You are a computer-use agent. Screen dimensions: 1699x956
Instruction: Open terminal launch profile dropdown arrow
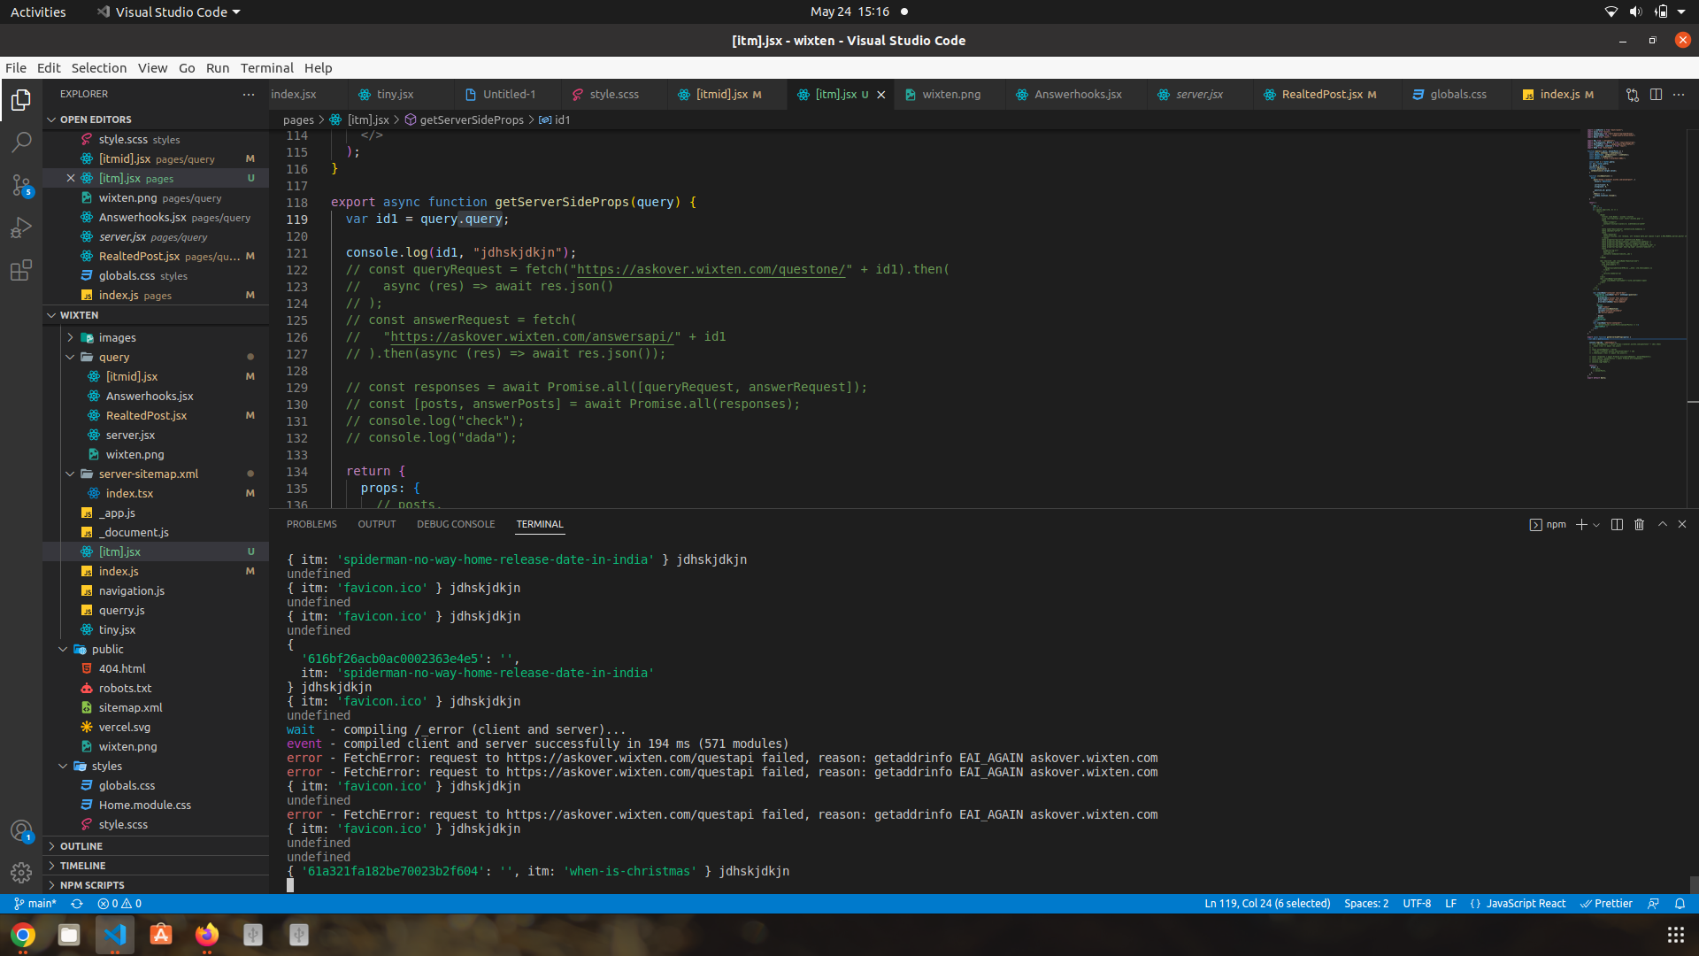point(1596,525)
